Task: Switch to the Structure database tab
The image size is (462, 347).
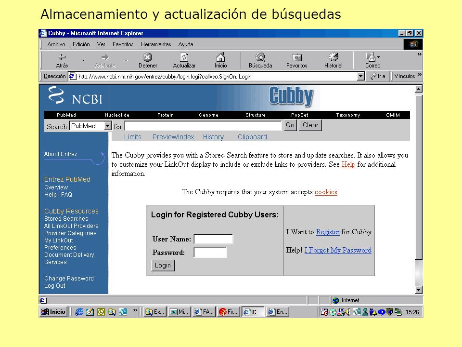Action: (256, 115)
